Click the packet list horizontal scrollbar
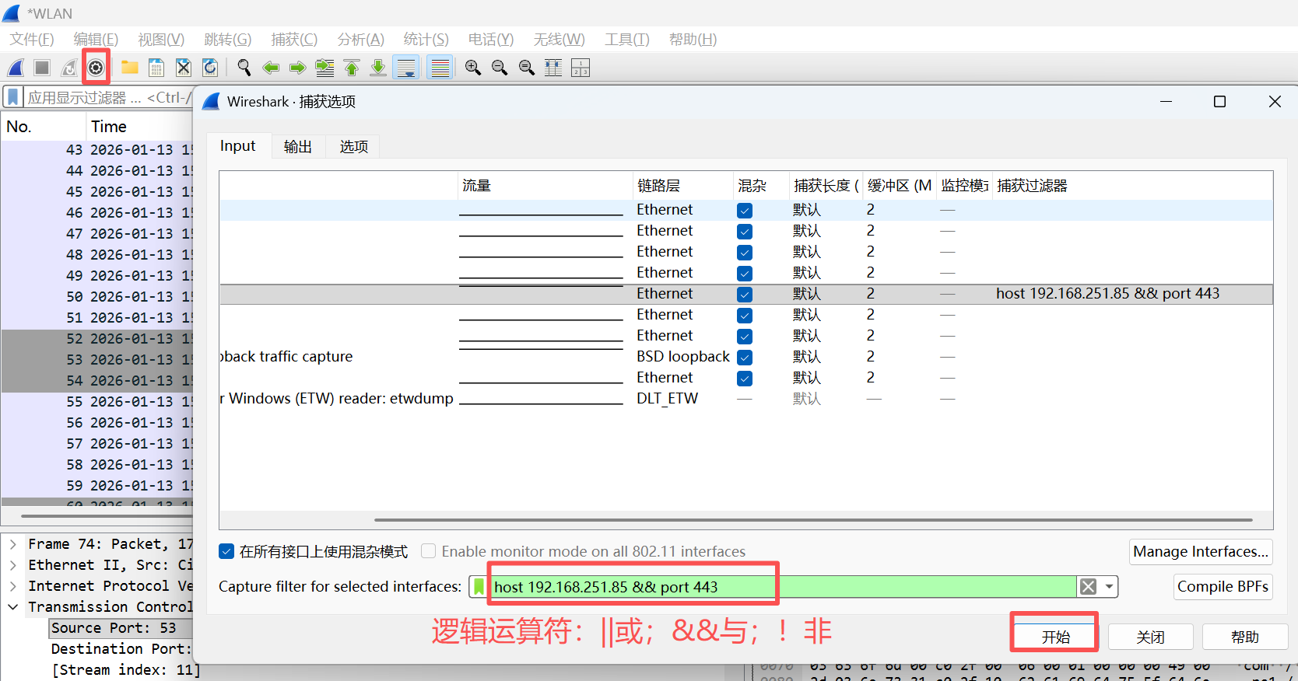Screen dimensions: 1298x681 [107, 515]
